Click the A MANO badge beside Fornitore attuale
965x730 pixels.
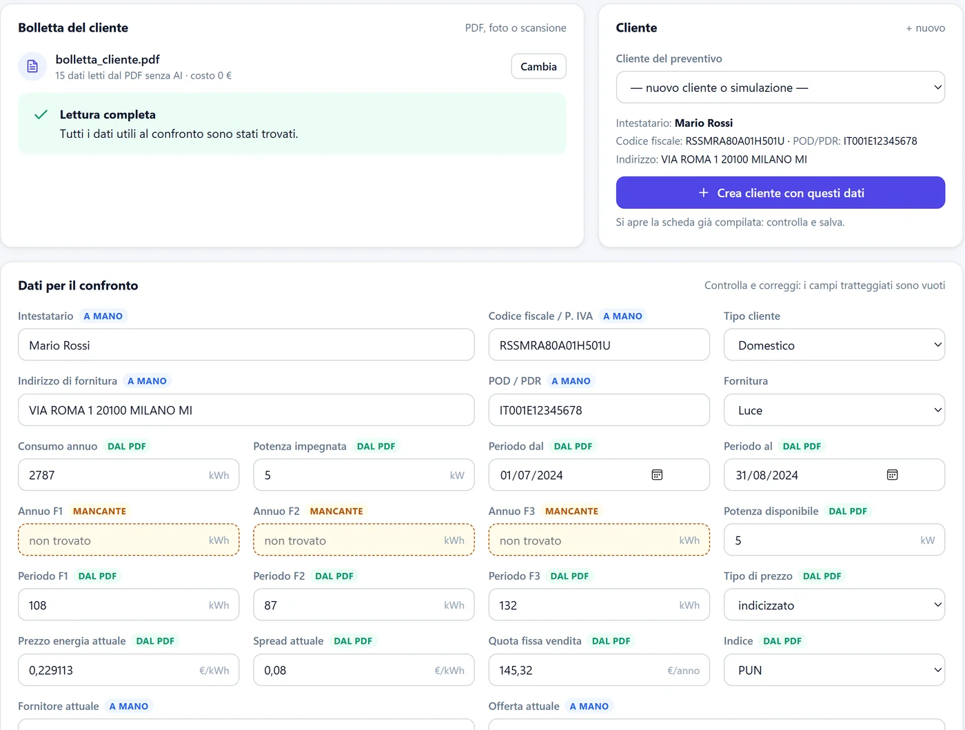[129, 707]
